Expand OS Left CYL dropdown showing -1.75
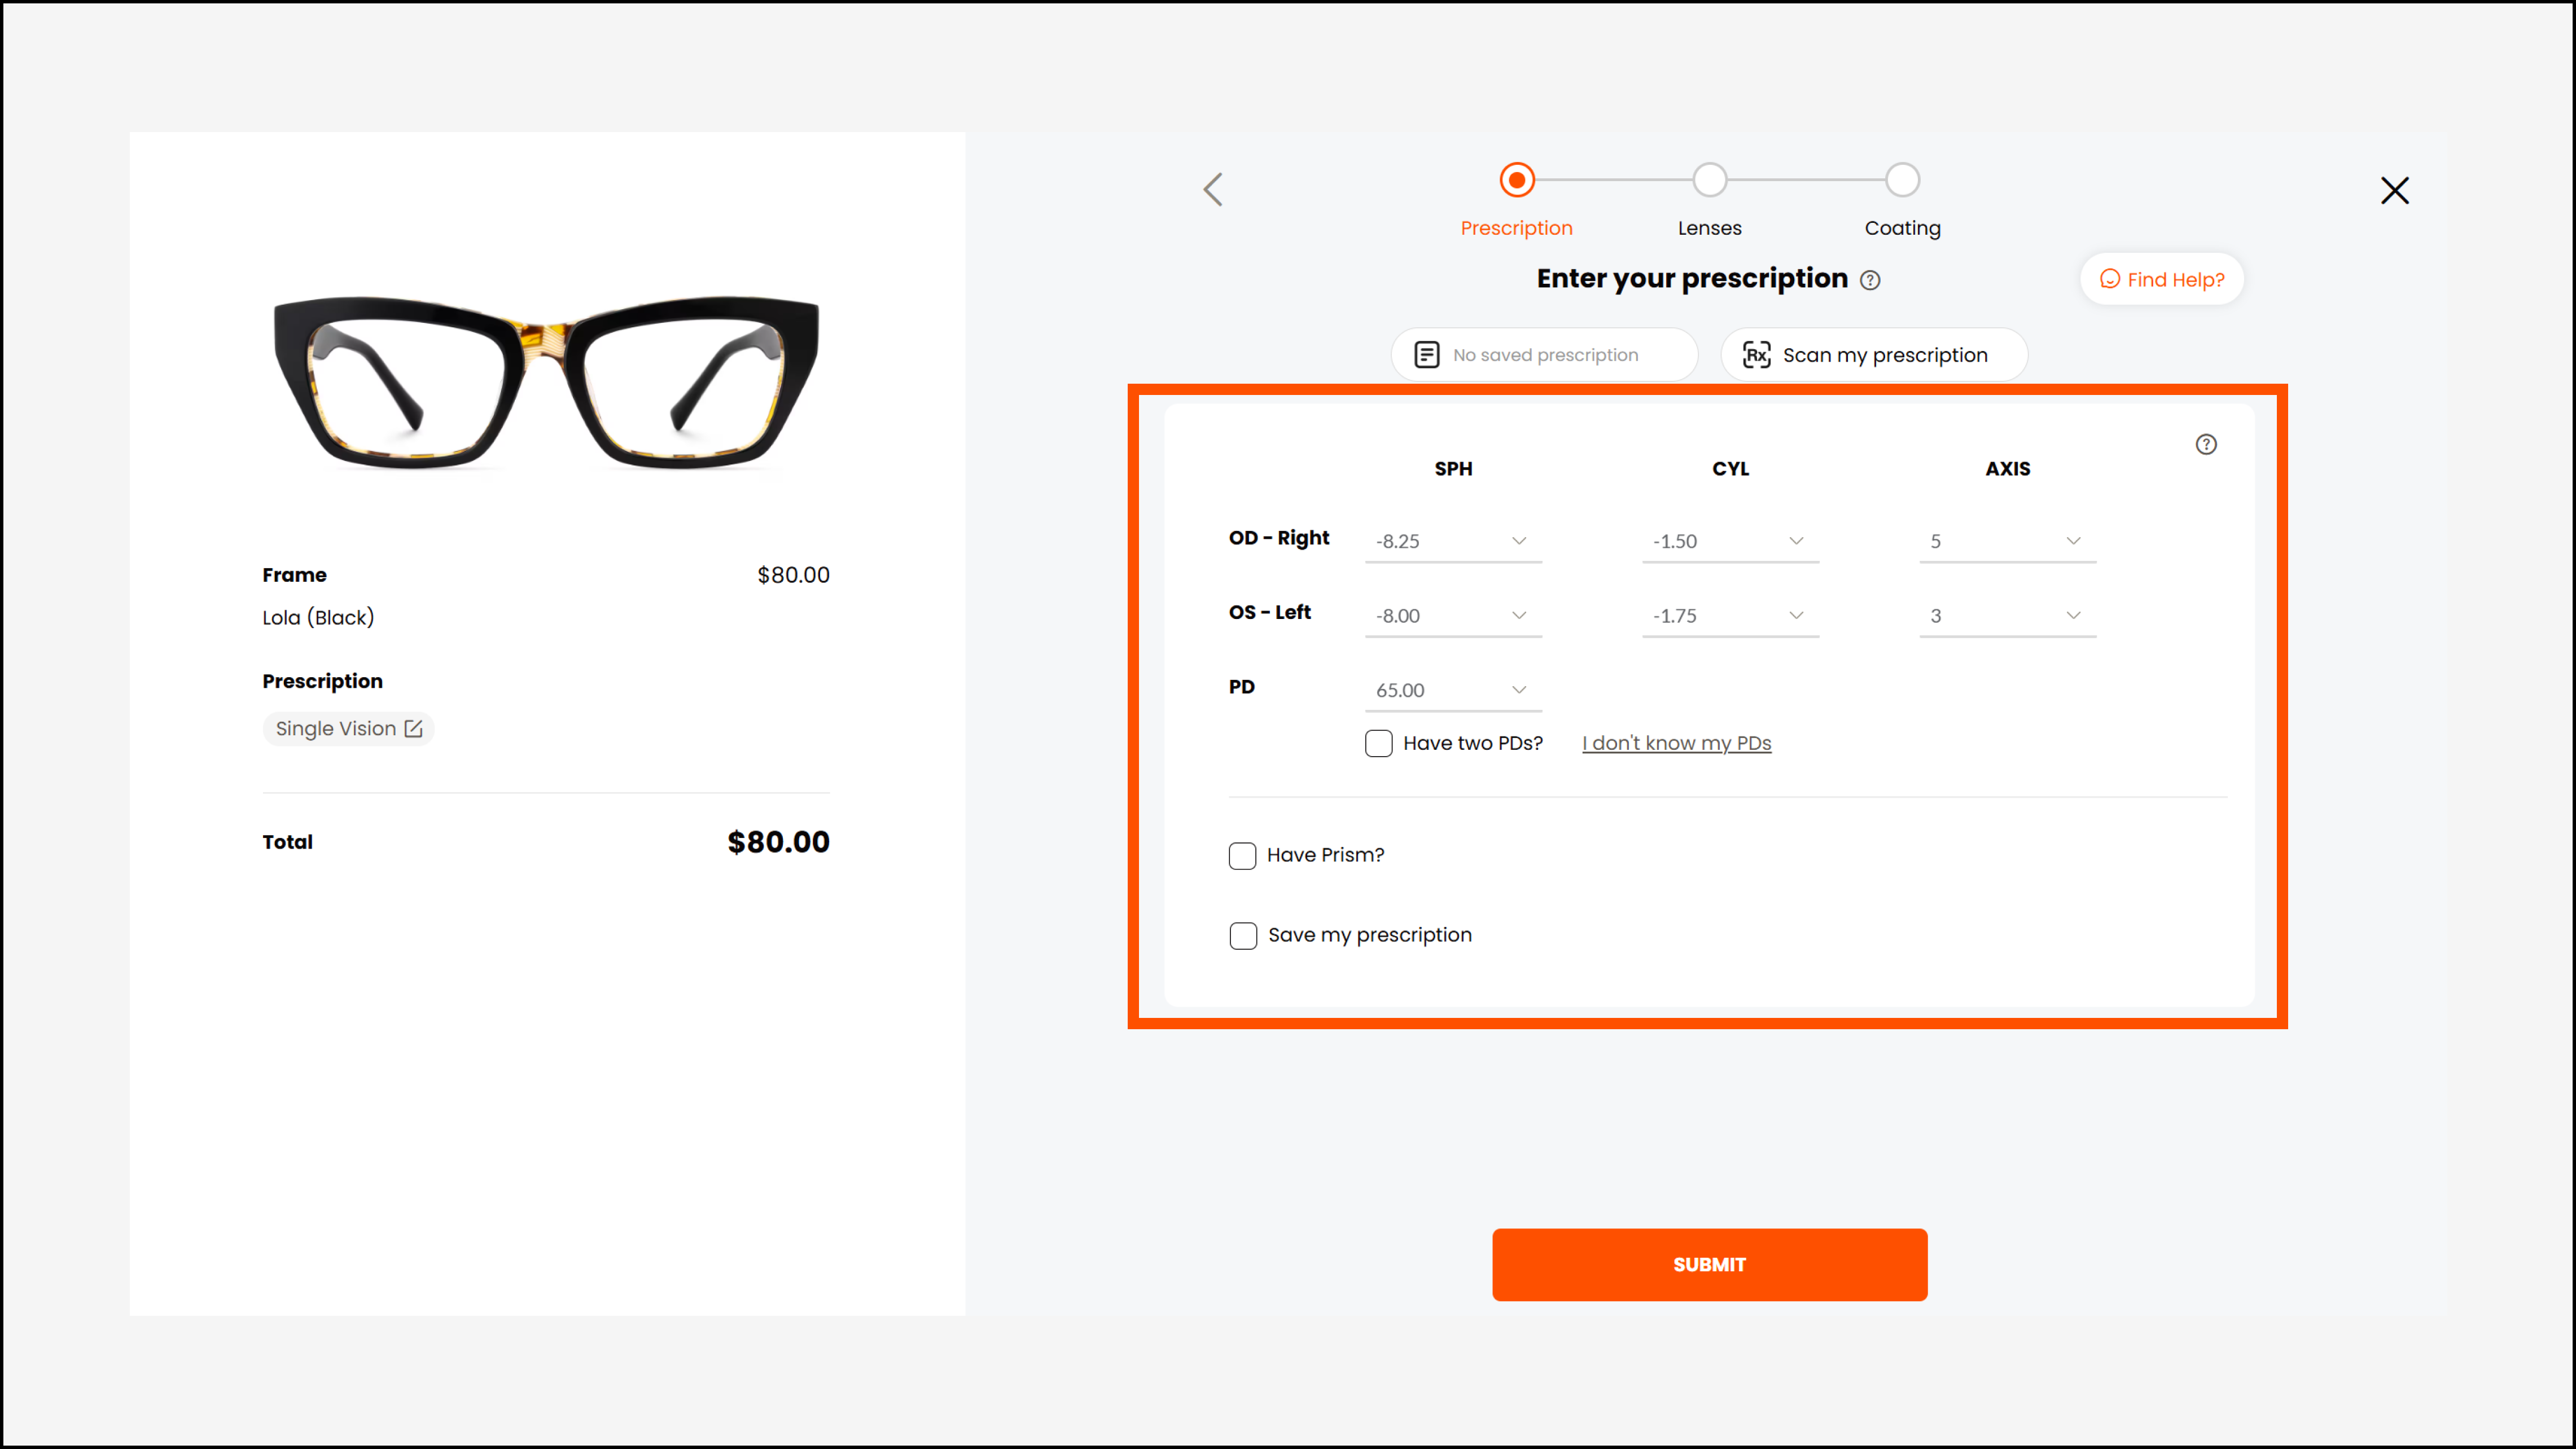The height and width of the screenshot is (1449, 2576). 1729,616
